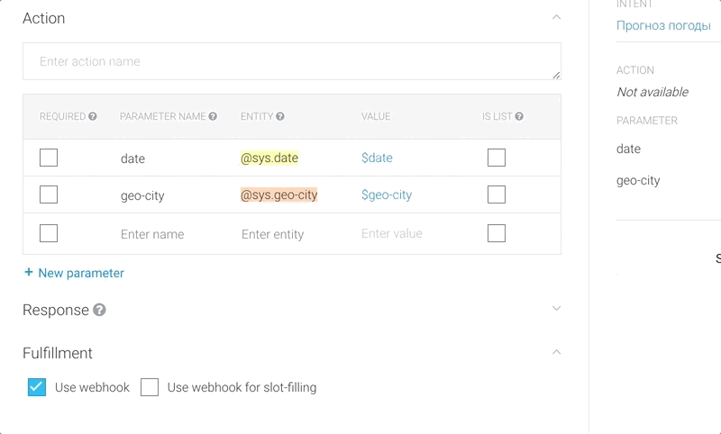This screenshot has height=434, width=721.
Task: Mark the geo-city parameter as required
Action: click(x=49, y=194)
